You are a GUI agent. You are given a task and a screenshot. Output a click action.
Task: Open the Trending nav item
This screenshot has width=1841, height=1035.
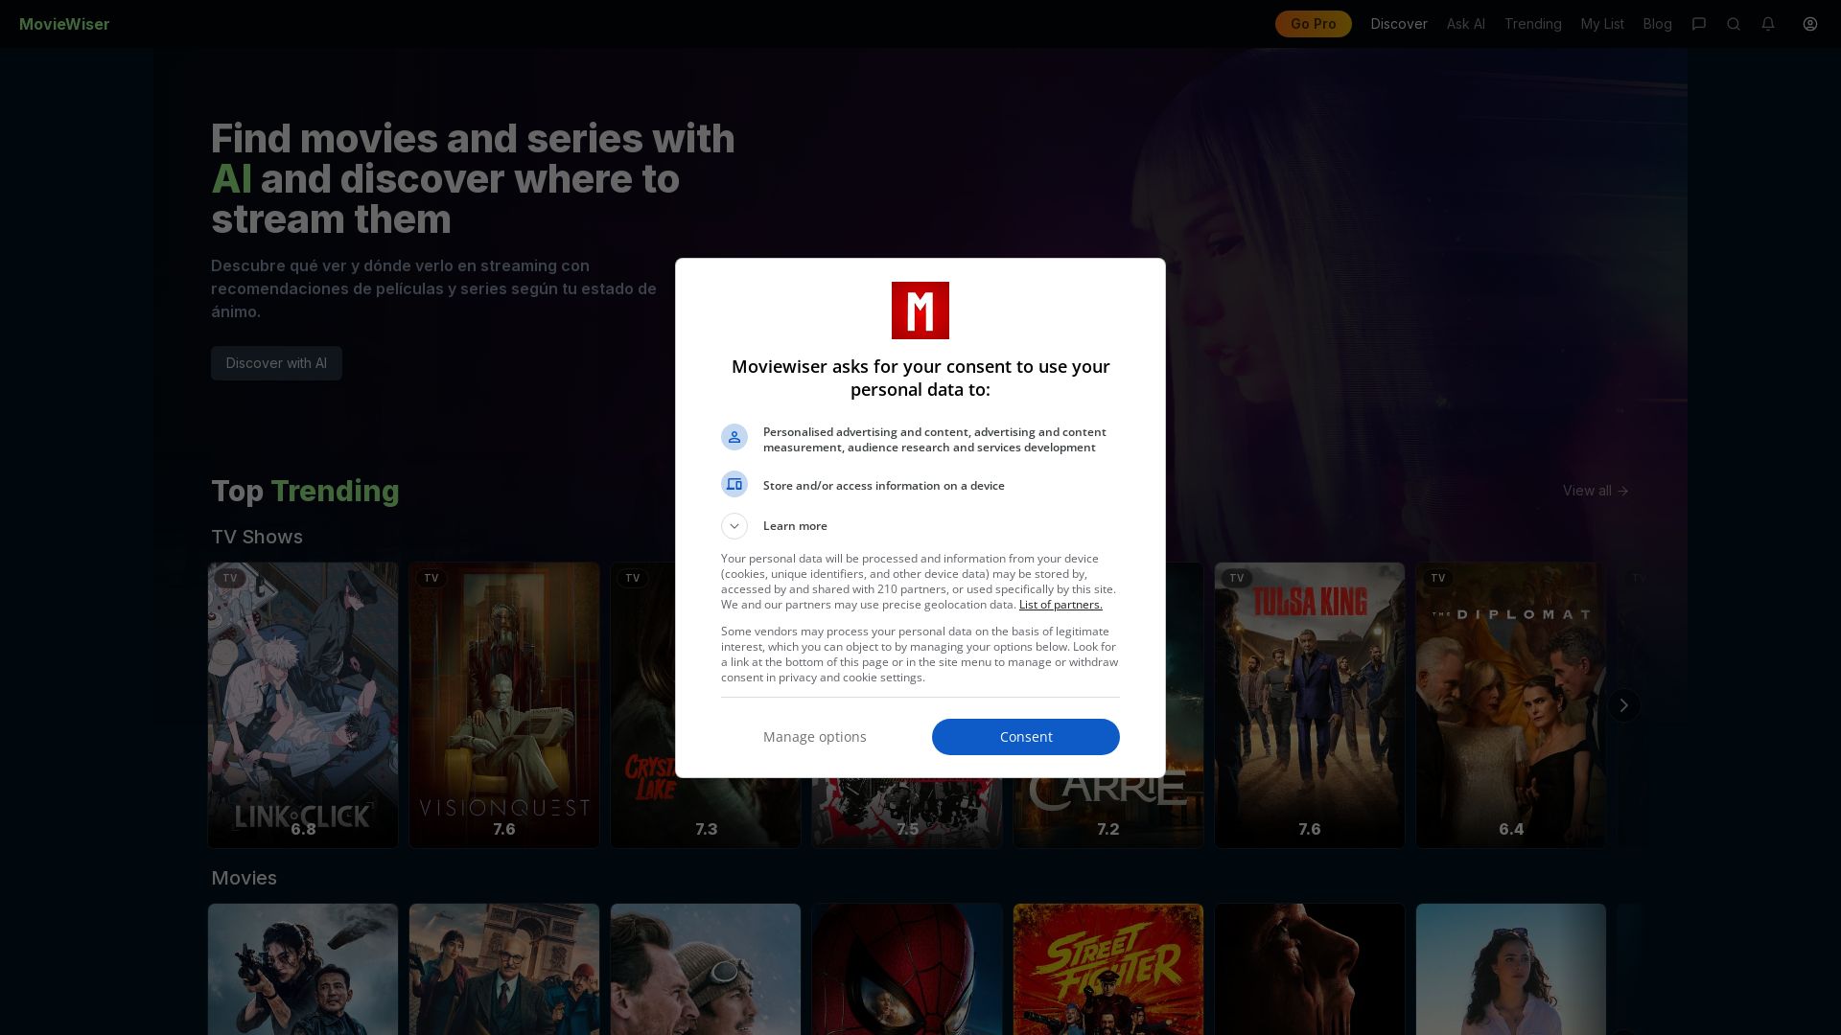pos(1532,24)
